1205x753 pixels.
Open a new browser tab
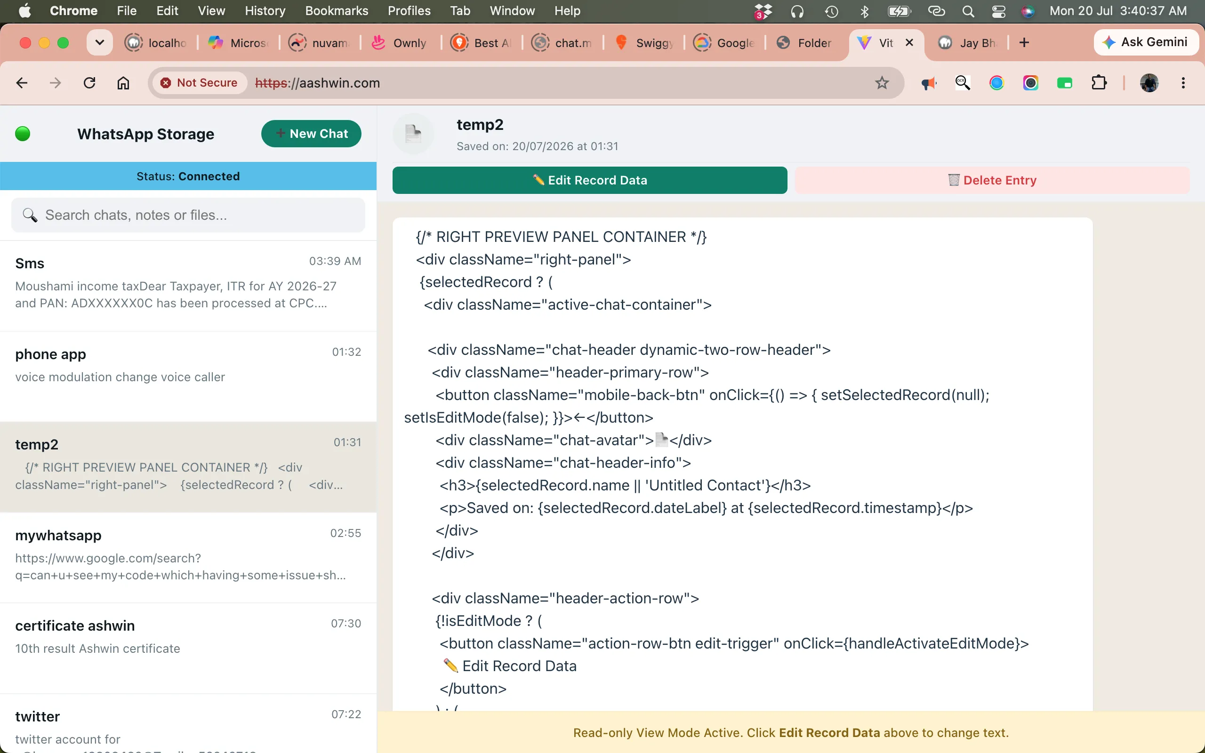point(1024,43)
